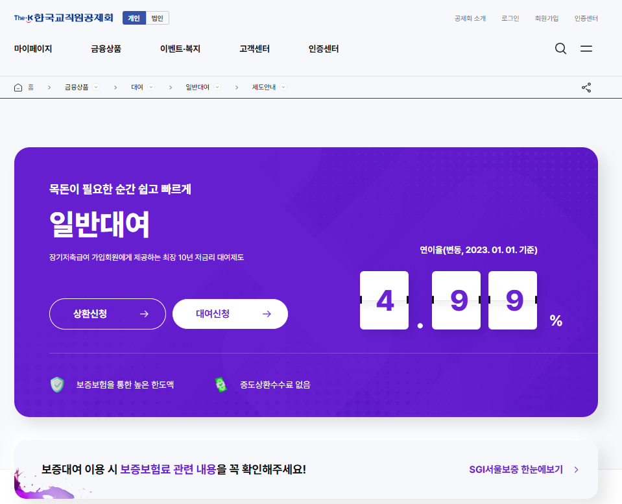This screenshot has width=622, height=504.
Task: Click the 장기저축급여 가입회원에게 description text
Action: tap(147, 258)
